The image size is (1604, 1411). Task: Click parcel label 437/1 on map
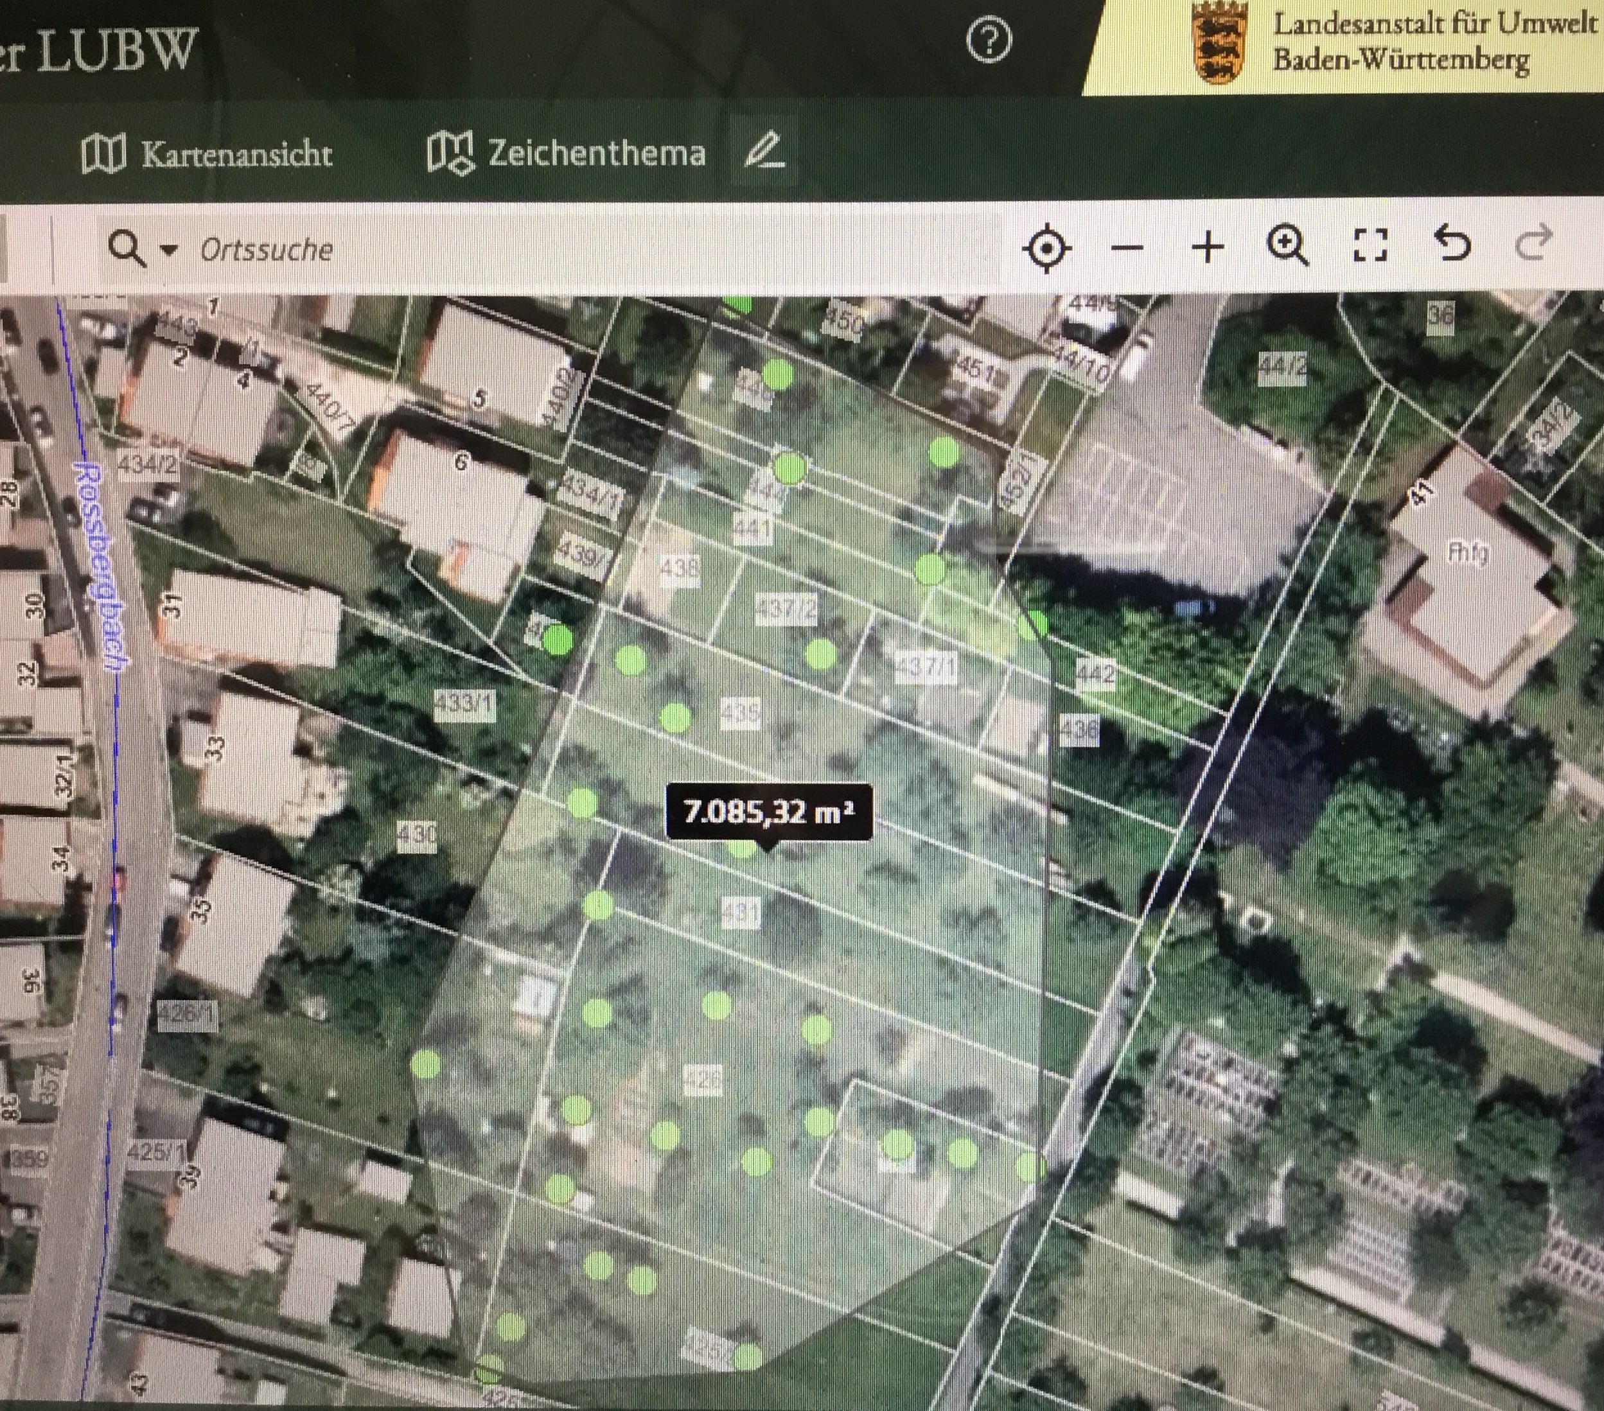pos(928,669)
